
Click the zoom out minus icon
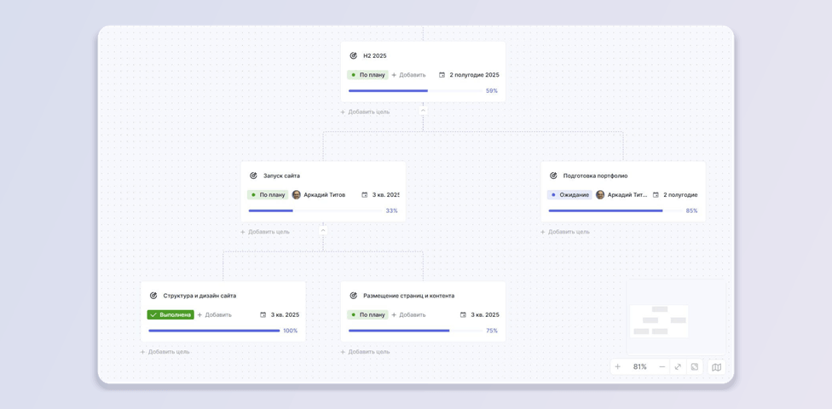pyautogui.click(x=662, y=366)
